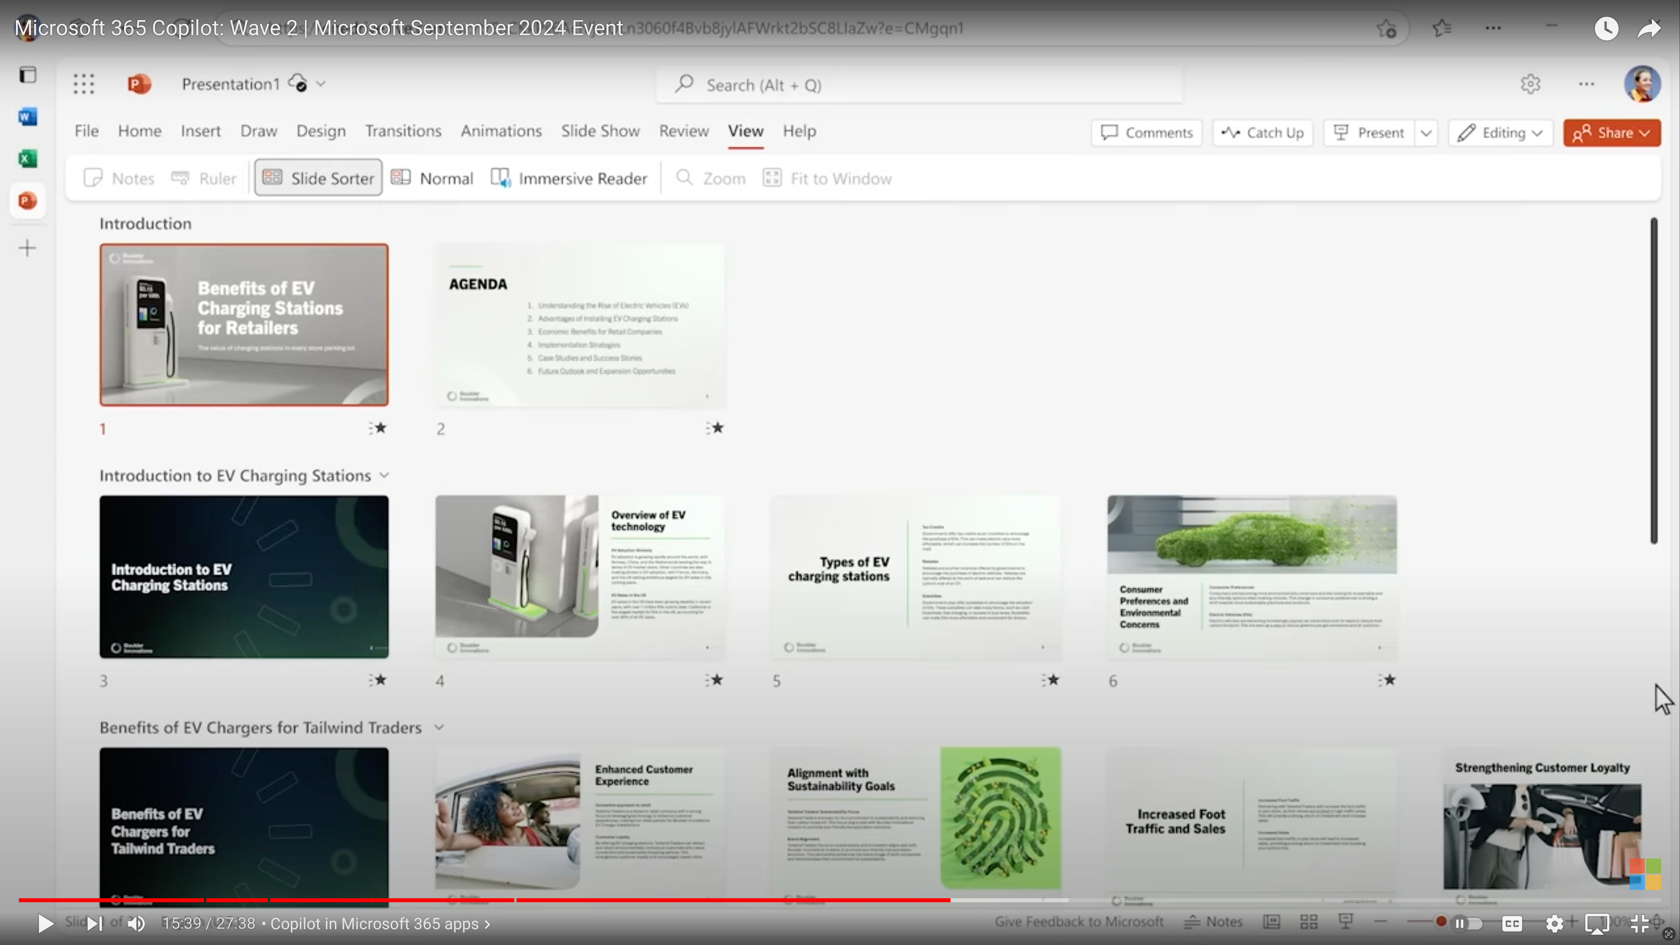Switch to the Design tab
The width and height of the screenshot is (1680, 945).
point(321,131)
